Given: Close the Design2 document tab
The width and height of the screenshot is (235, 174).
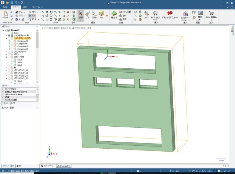Looking at the screenshot, I should (x=70, y=166).
